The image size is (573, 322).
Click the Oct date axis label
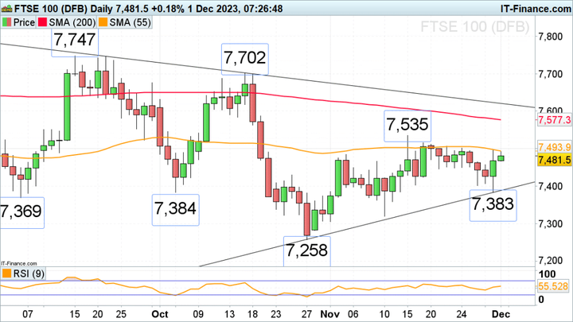[160, 314]
